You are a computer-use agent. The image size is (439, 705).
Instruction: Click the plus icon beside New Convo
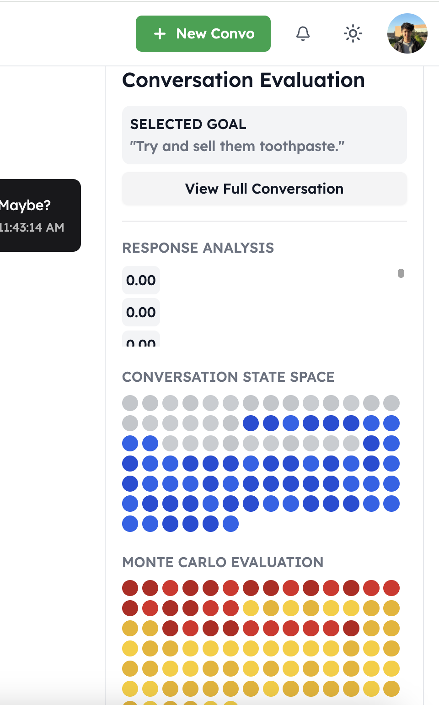pyautogui.click(x=160, y=34)
